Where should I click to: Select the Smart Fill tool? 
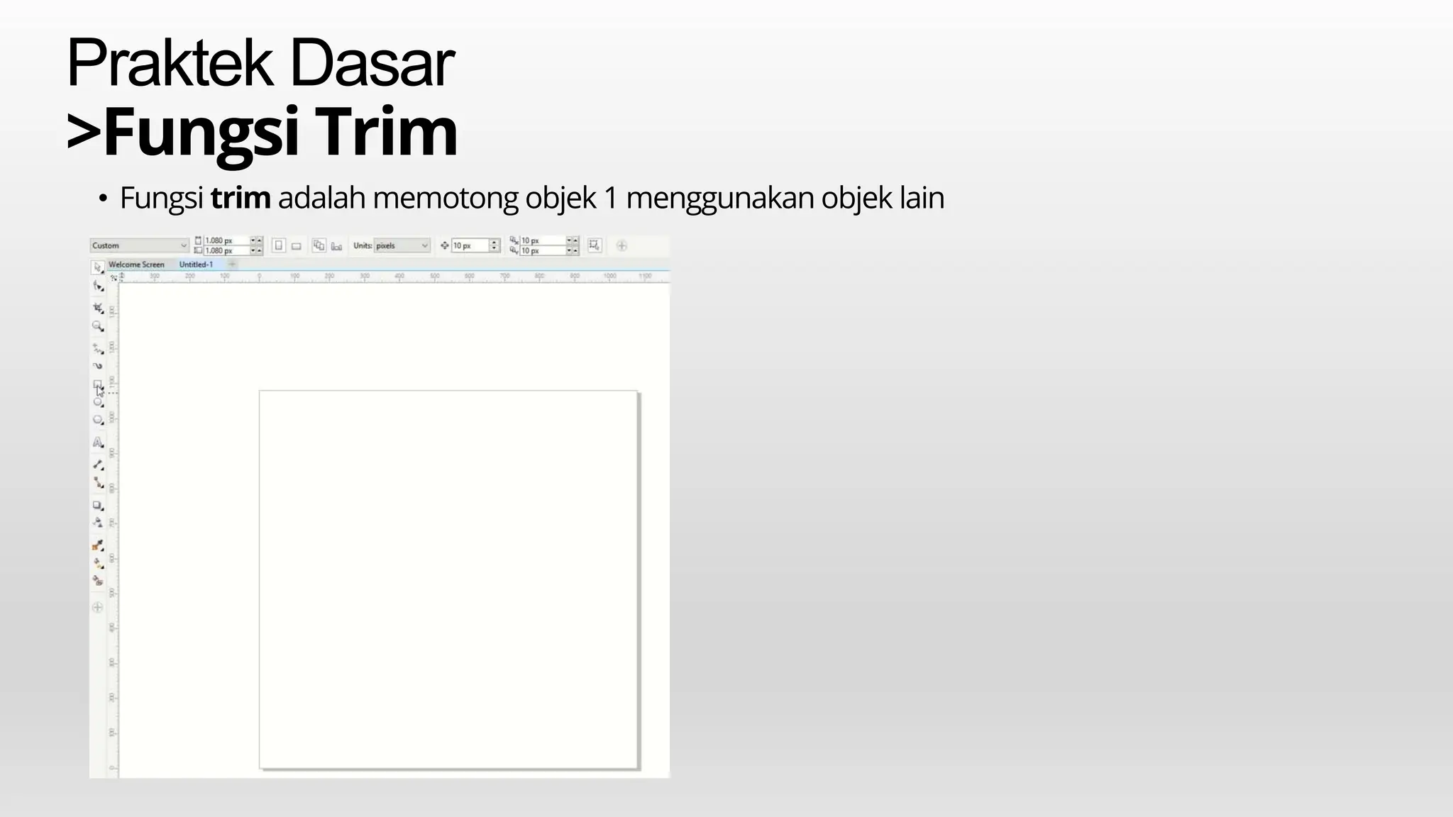click(x=98, y=581)
